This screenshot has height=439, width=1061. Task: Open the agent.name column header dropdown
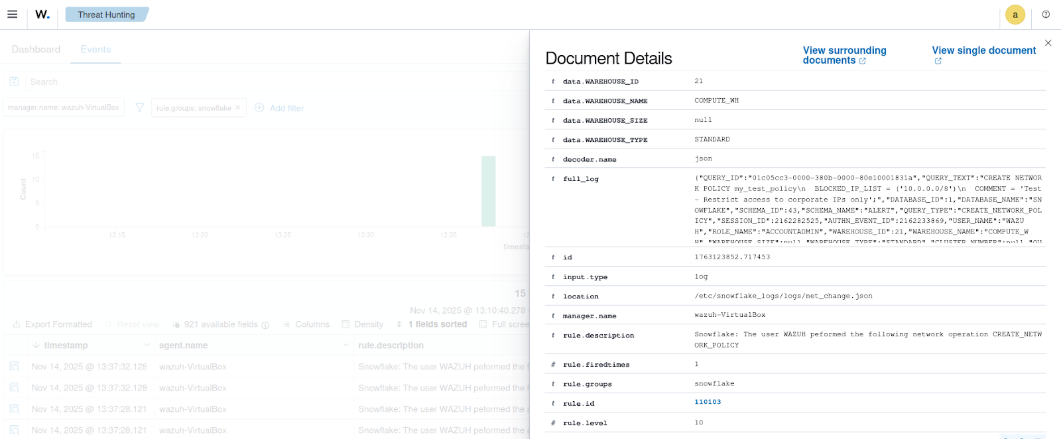pos(345,345)
